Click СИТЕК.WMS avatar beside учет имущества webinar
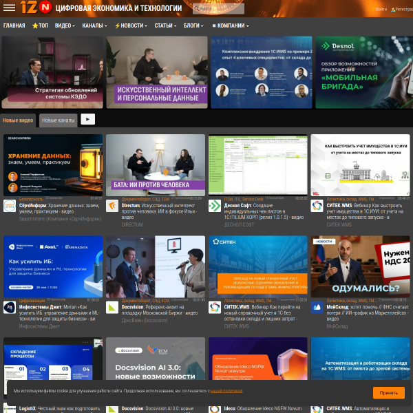The height and width of the screenshot is (413, 413). tap(317, 206)
